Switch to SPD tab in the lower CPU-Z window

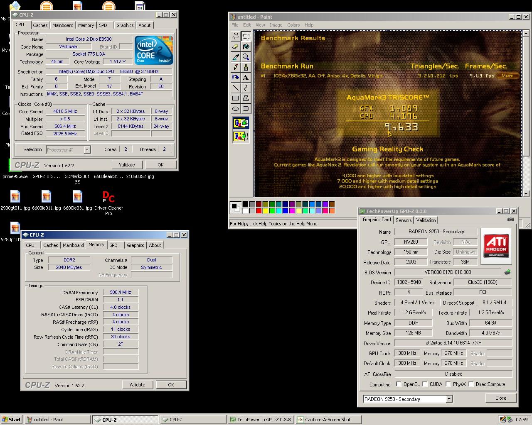coord(113,245)
